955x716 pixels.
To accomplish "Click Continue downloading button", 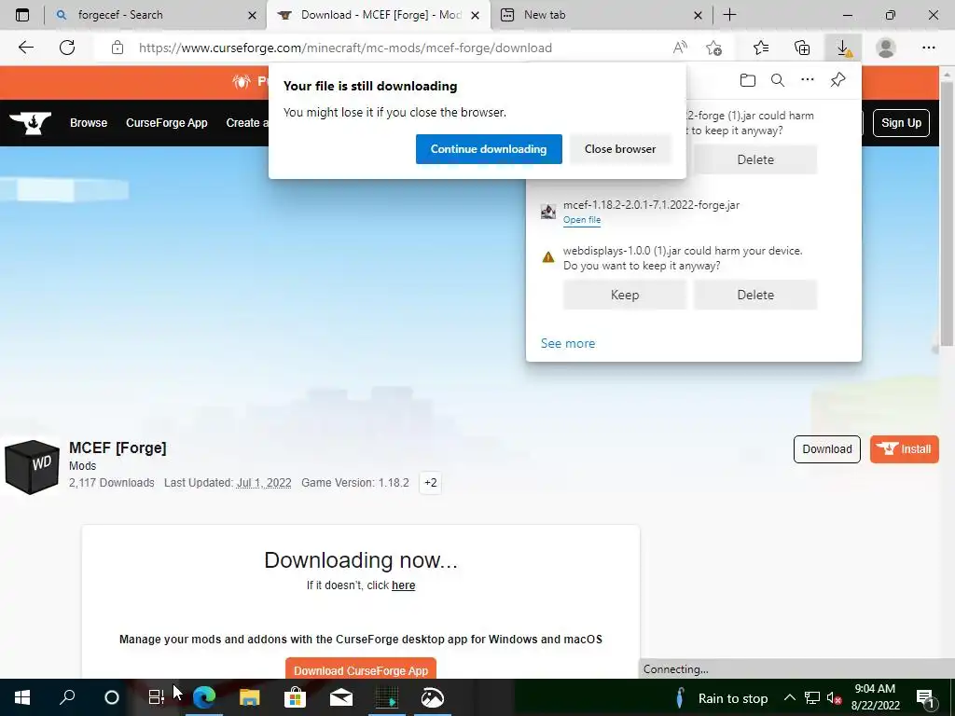I will coord(489,149).
